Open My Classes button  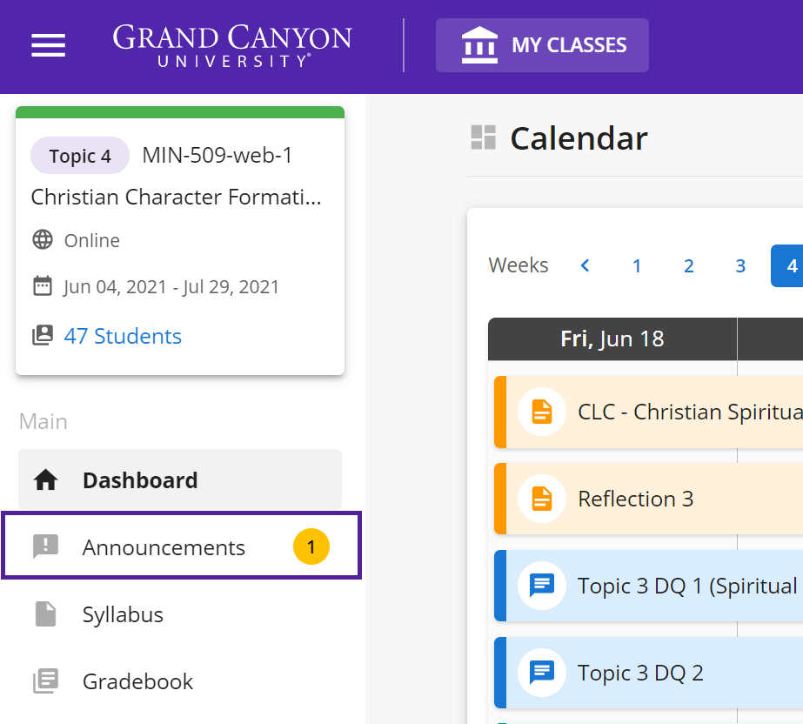pos(542,45)
